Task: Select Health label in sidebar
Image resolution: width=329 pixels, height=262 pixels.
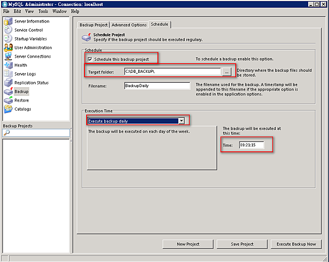Action: coord(21,65)
